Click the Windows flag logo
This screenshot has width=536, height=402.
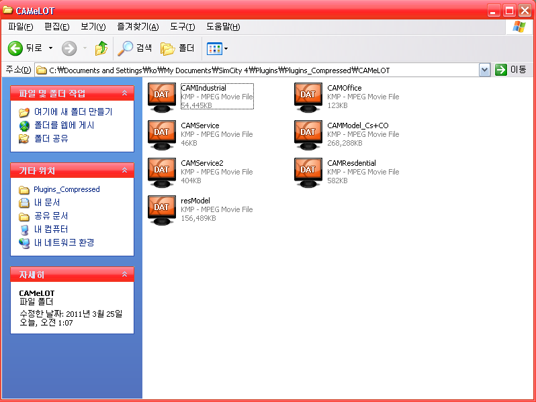(519, 27)
